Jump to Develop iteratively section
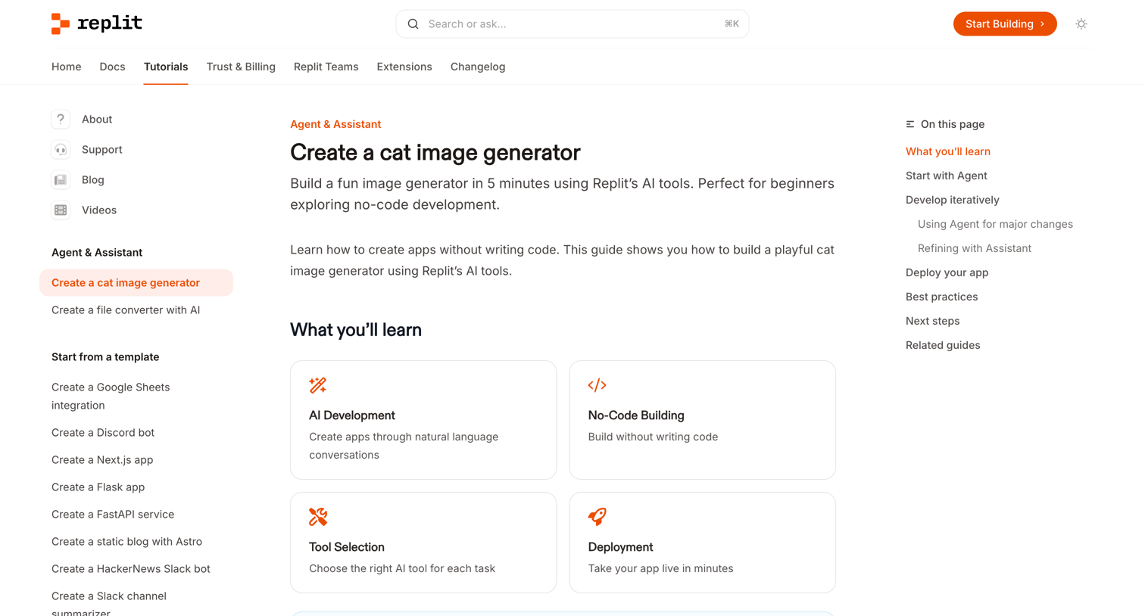Screen dimensions: 1145x616 [953, 200]
